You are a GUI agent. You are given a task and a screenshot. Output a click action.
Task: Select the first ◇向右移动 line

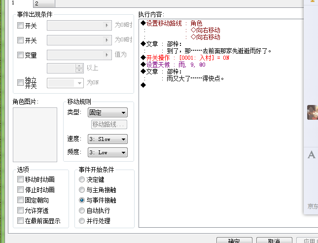(x=205, y=30)
